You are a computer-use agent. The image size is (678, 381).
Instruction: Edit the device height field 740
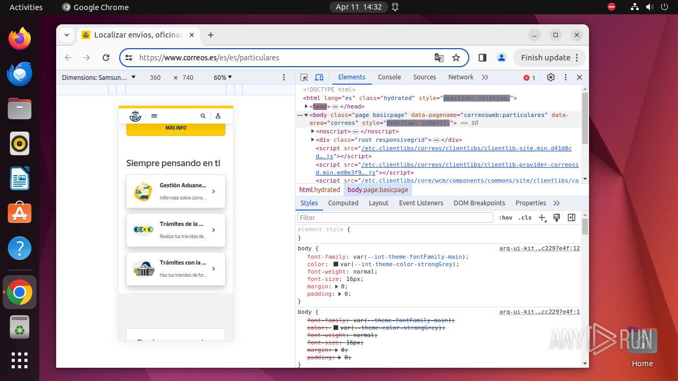click(188, 77)
